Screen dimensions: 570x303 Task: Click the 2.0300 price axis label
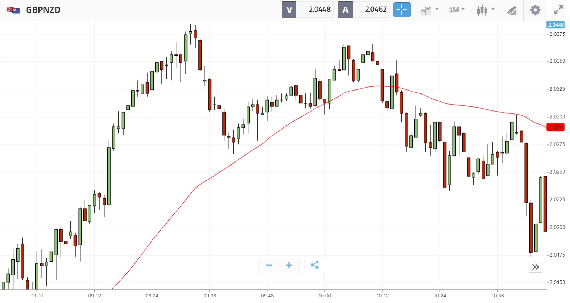(x=557, y=117)
